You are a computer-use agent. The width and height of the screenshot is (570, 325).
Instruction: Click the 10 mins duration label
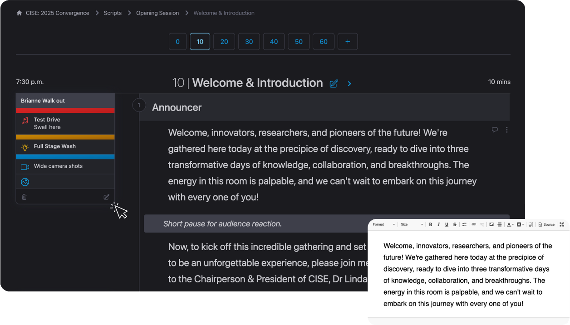[x=499, y=82]
